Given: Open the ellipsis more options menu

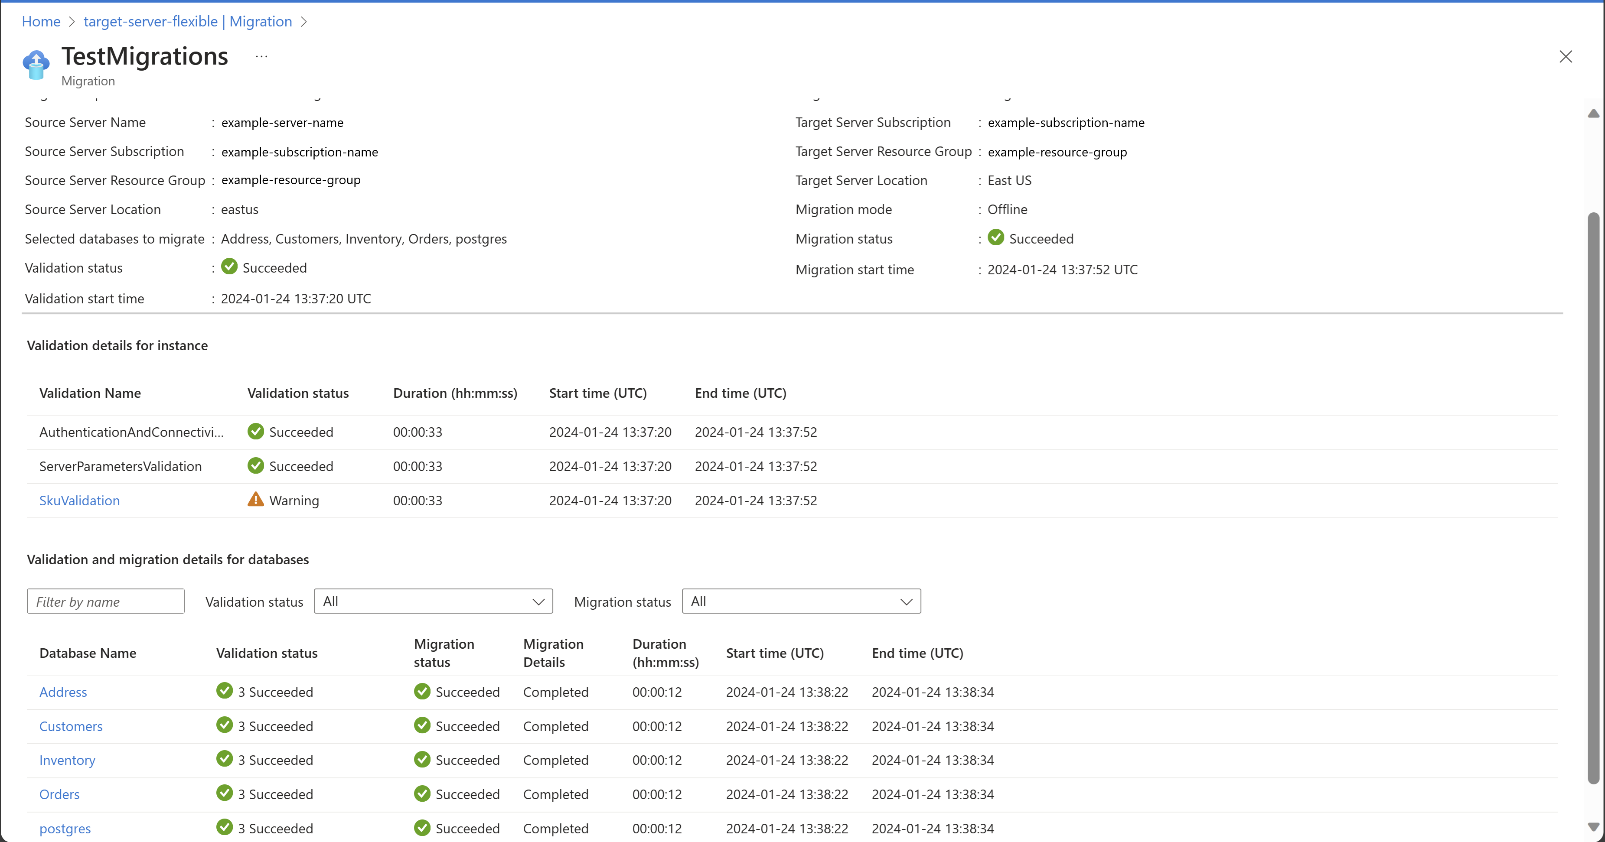Looking at the screenshot, I should coord(261,57).
